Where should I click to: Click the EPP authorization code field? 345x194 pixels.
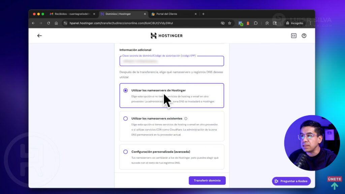tap(171, 61)
